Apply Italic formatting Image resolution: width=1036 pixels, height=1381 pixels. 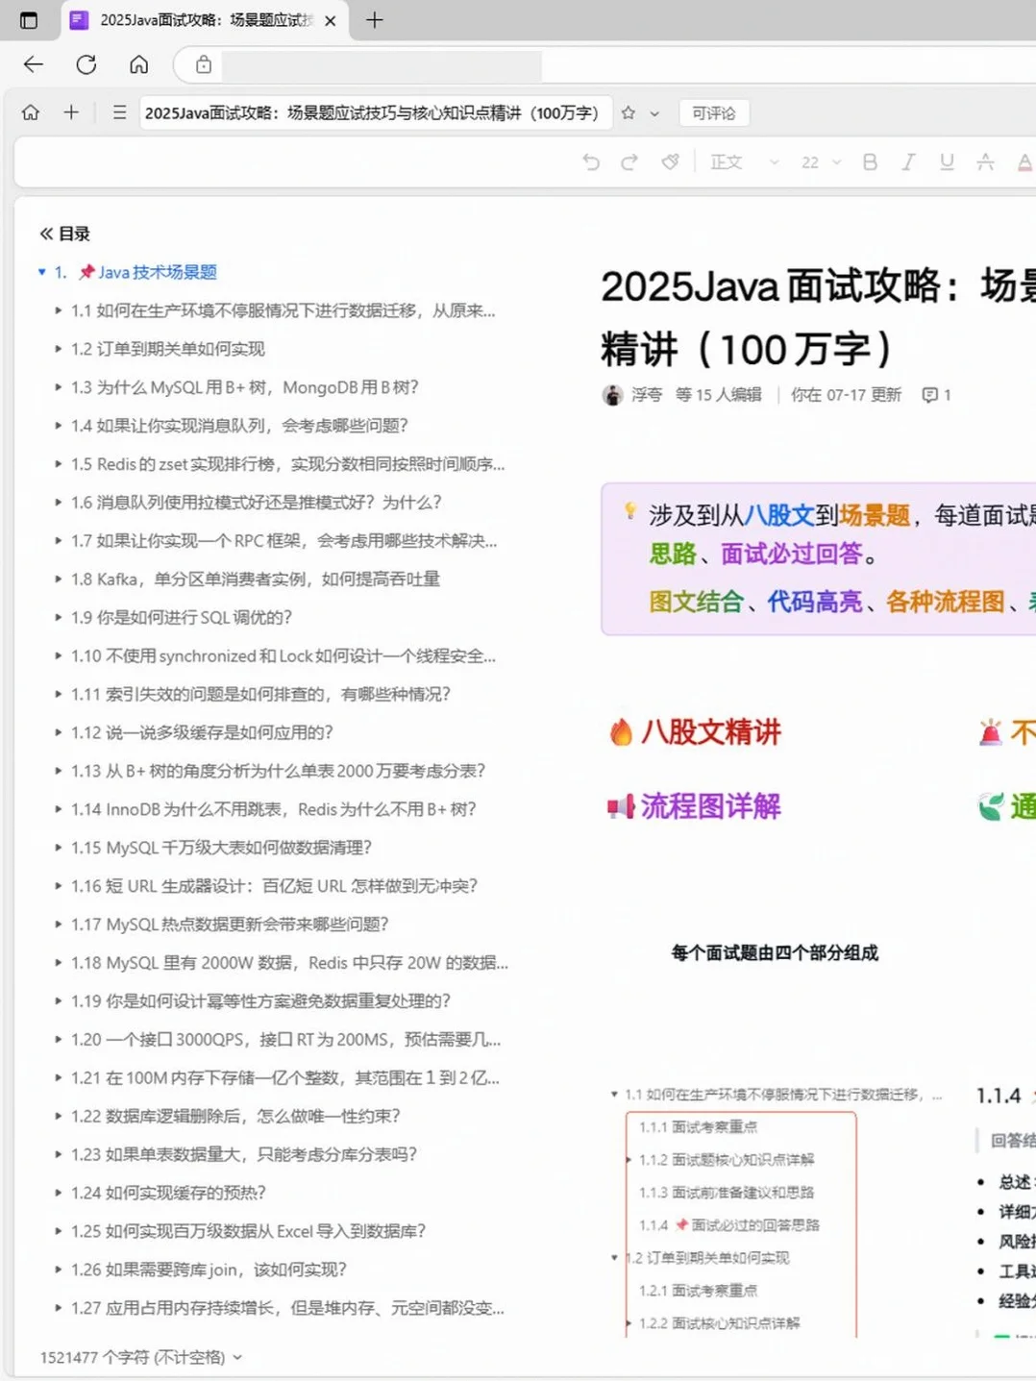click(x=908, y=161)
